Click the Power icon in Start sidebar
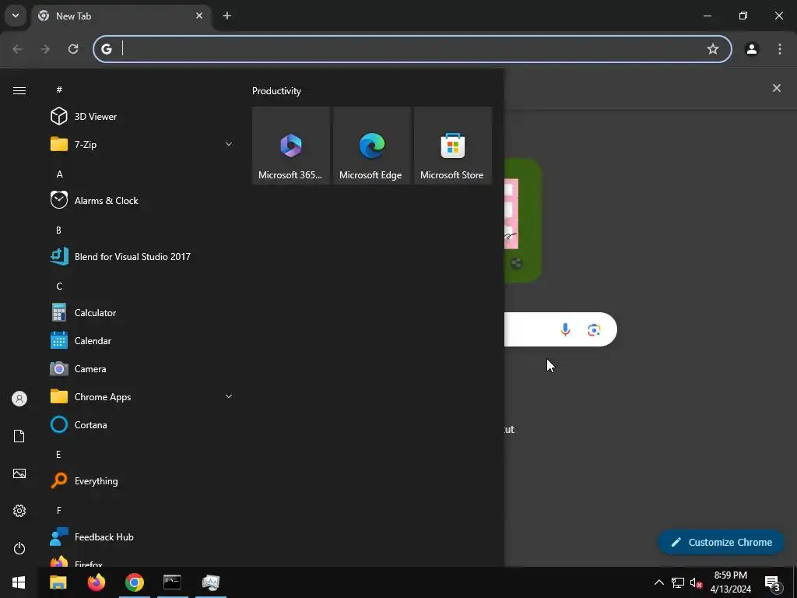Screen dimensions: 797x598 coord(19,548)
